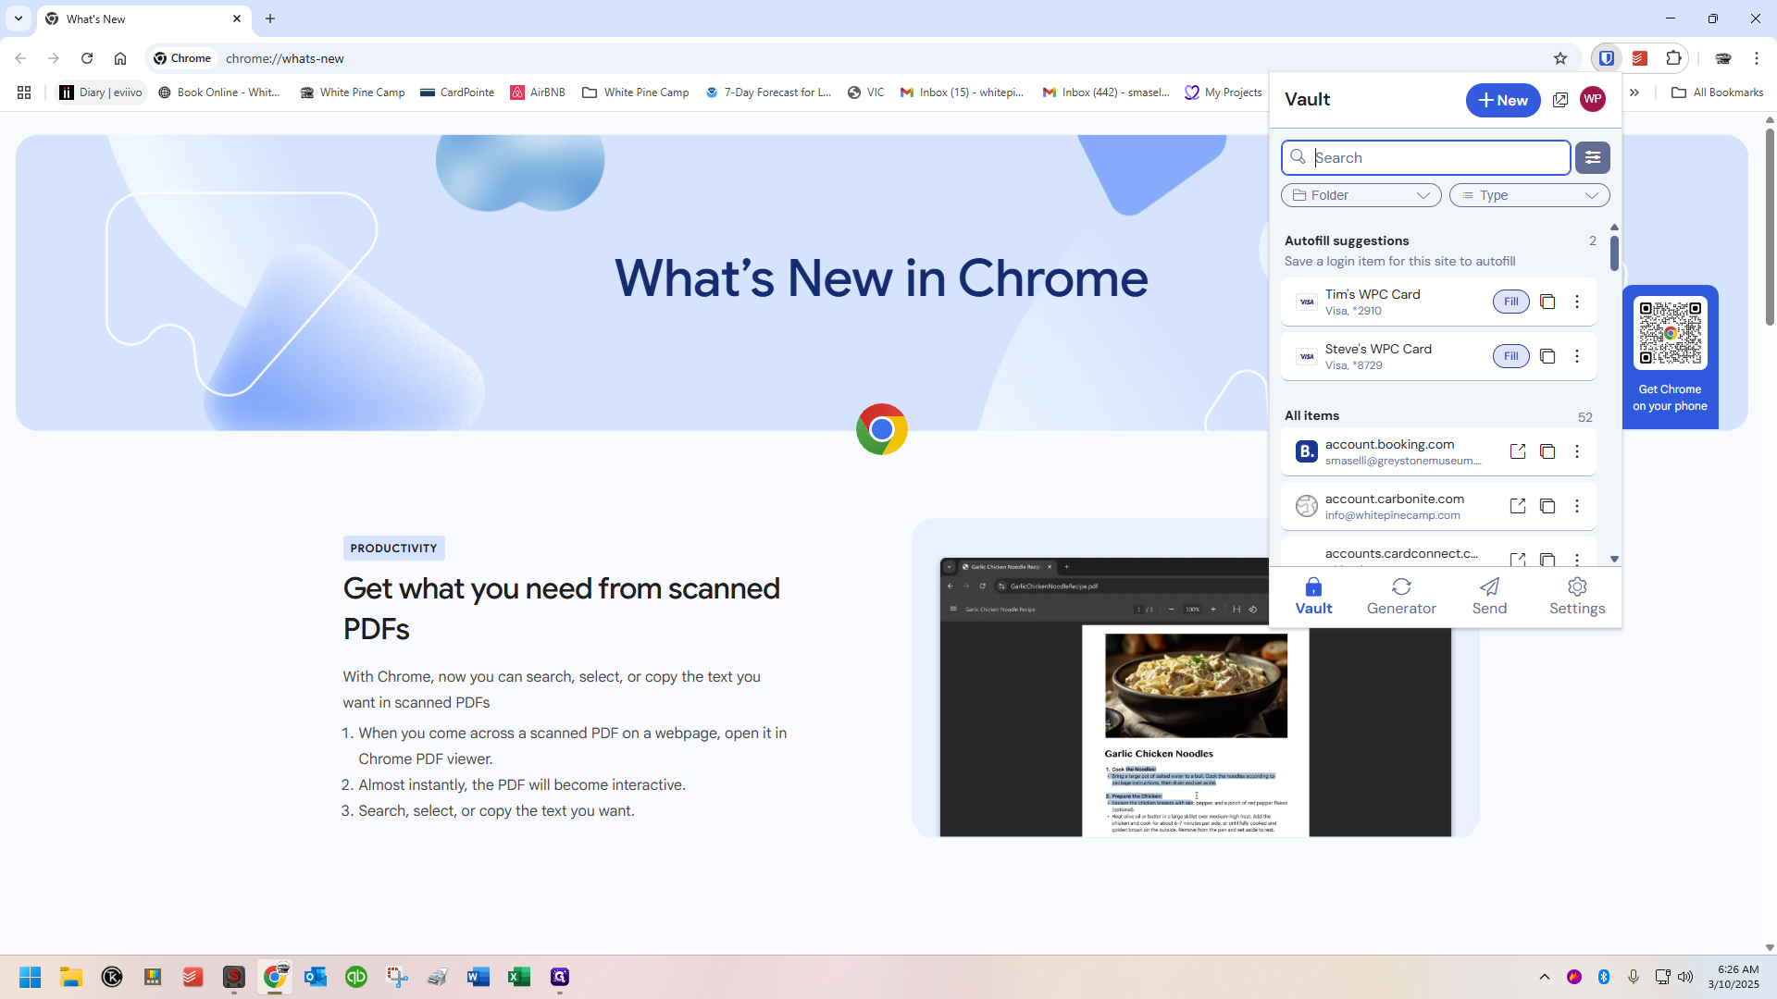Bookmark this page with the star icon

tap(1560, 58)
